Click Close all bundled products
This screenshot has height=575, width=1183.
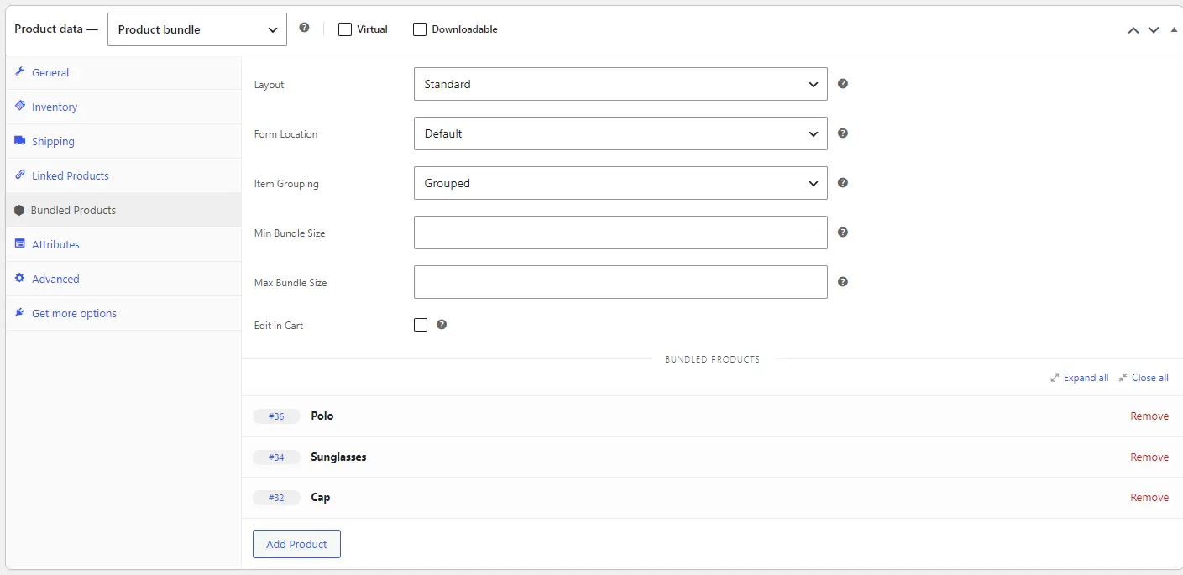1144,378
